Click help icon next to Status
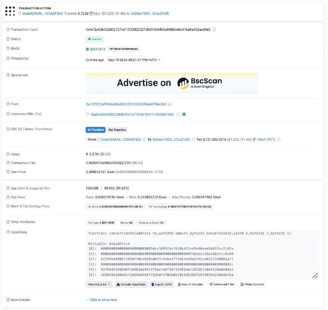 tap(8, 39)
